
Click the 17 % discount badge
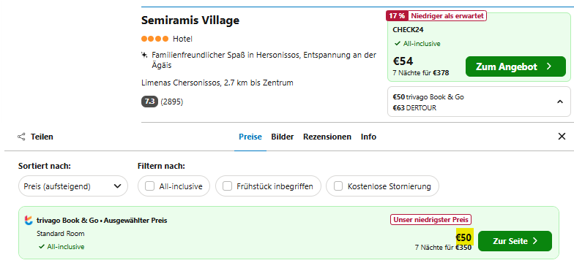click(x=397, y=16)
